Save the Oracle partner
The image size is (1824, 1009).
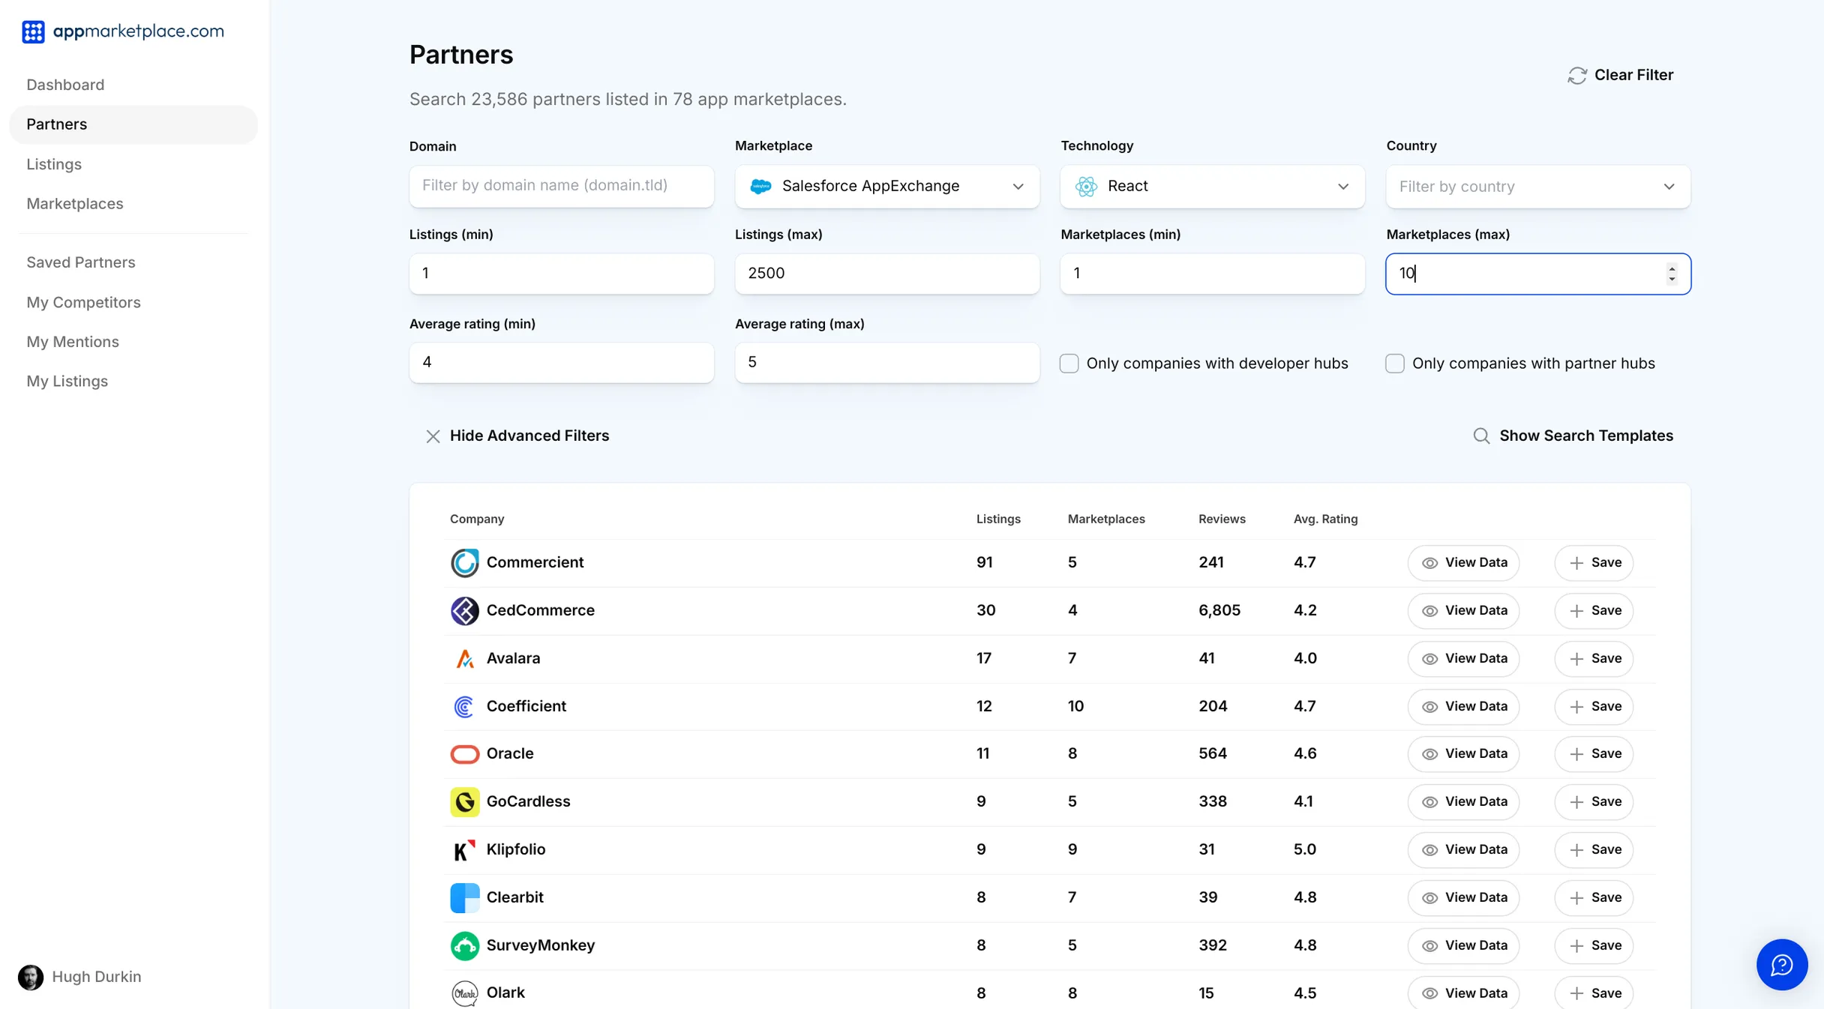click(x=1594, y=754)
